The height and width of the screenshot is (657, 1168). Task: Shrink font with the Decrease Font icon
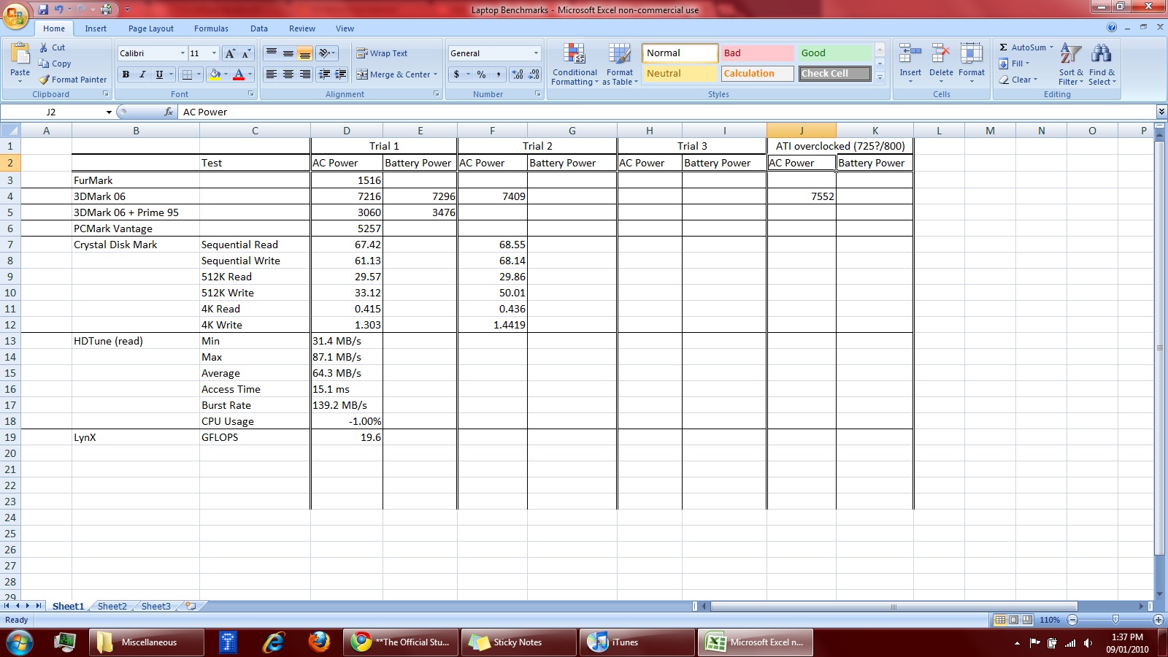click(246, 53)
